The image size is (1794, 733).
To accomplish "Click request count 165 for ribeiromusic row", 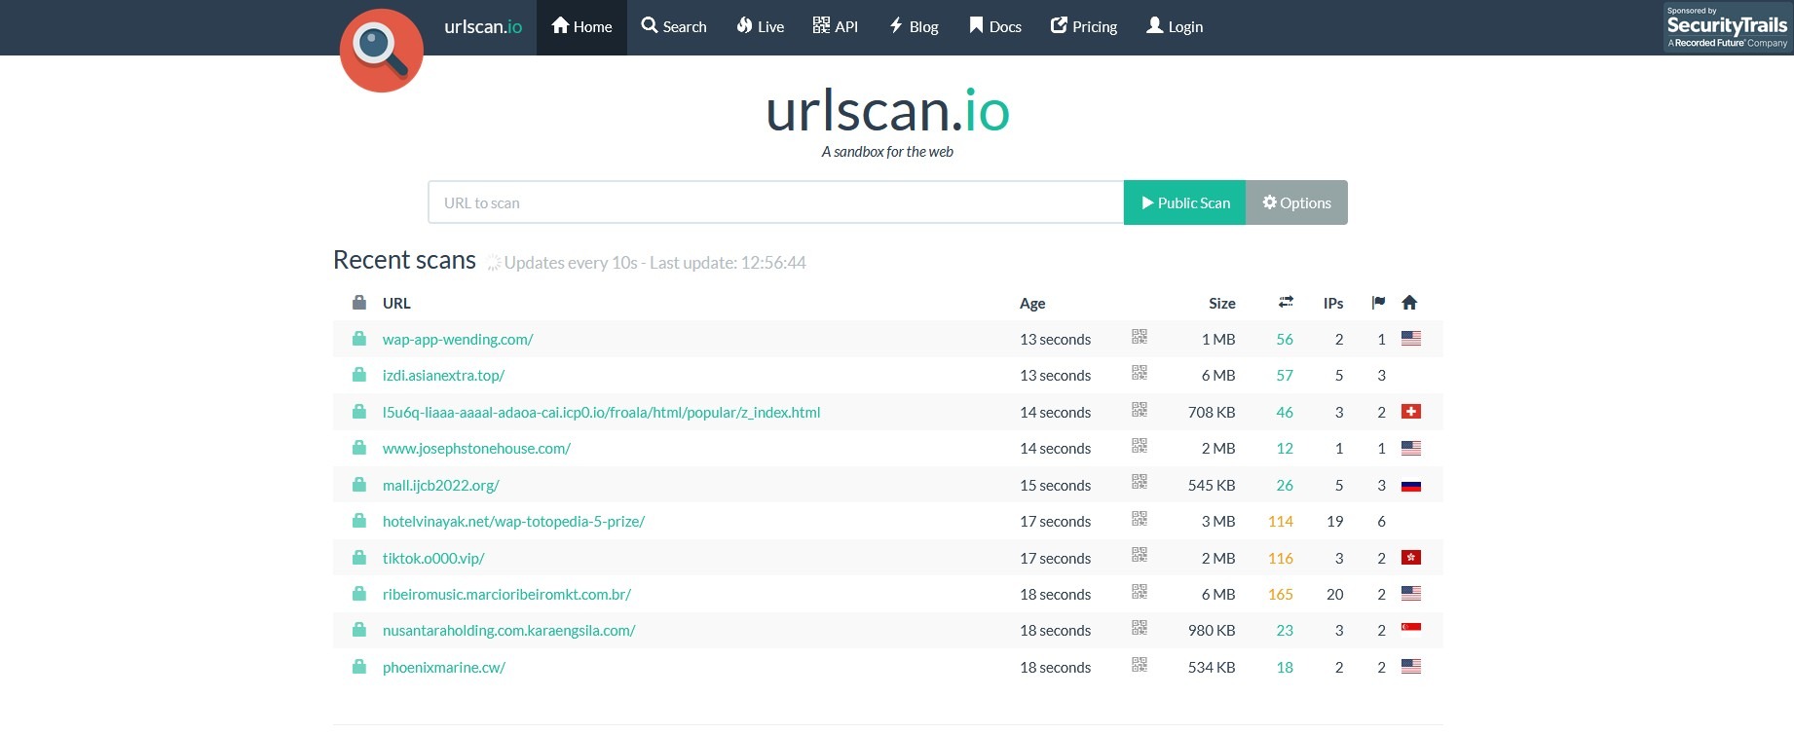I will pos(1281,594).
